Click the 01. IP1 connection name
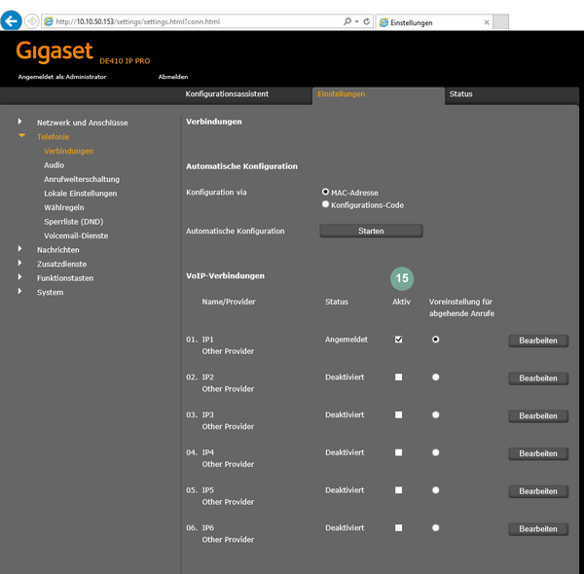584x574 pixels. coord(200,340)
